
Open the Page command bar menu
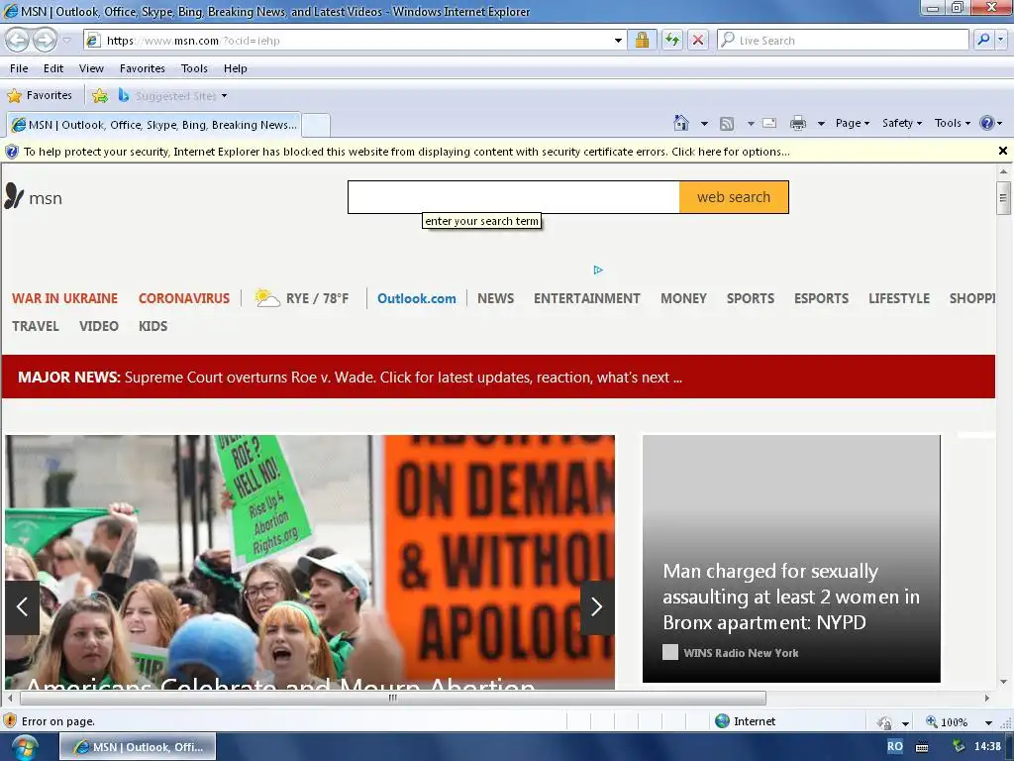(853, 123)
